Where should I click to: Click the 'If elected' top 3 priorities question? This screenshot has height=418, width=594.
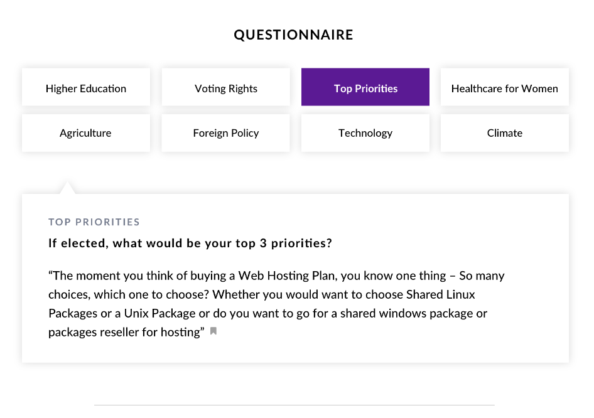coord(190,243)
